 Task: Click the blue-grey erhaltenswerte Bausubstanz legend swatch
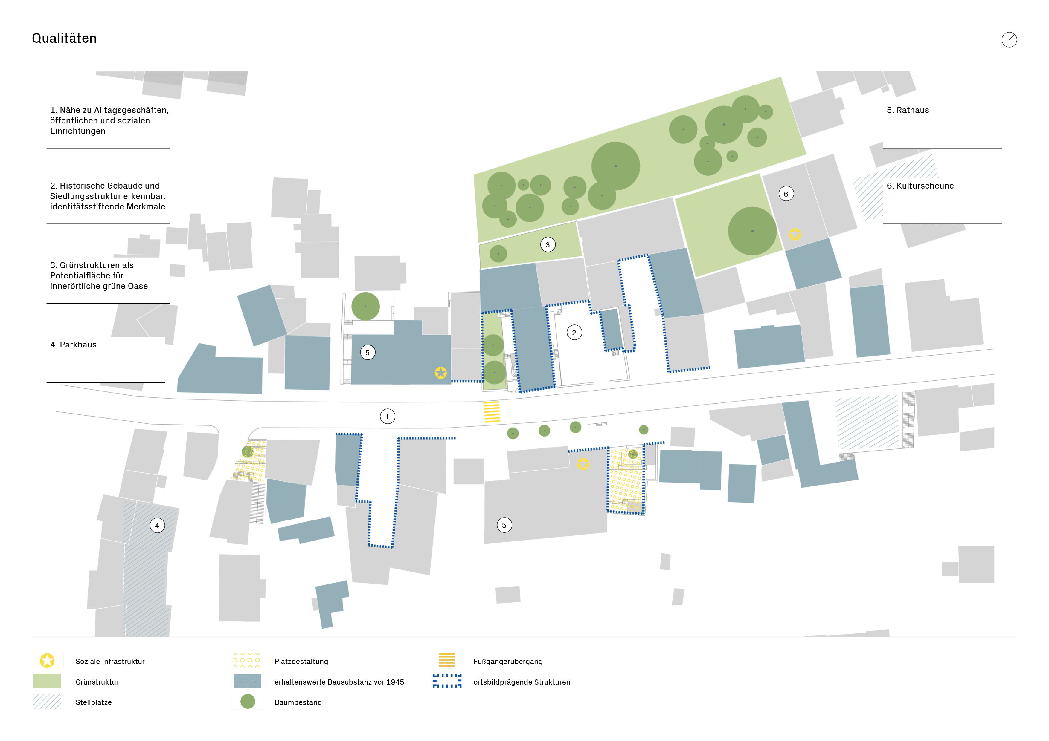247,681
